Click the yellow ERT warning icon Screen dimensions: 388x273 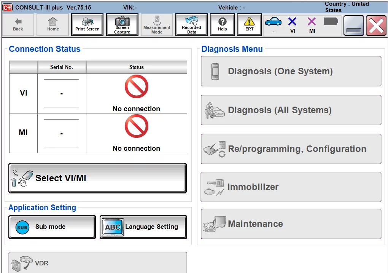pyautogui.click(x=249, y=24)
